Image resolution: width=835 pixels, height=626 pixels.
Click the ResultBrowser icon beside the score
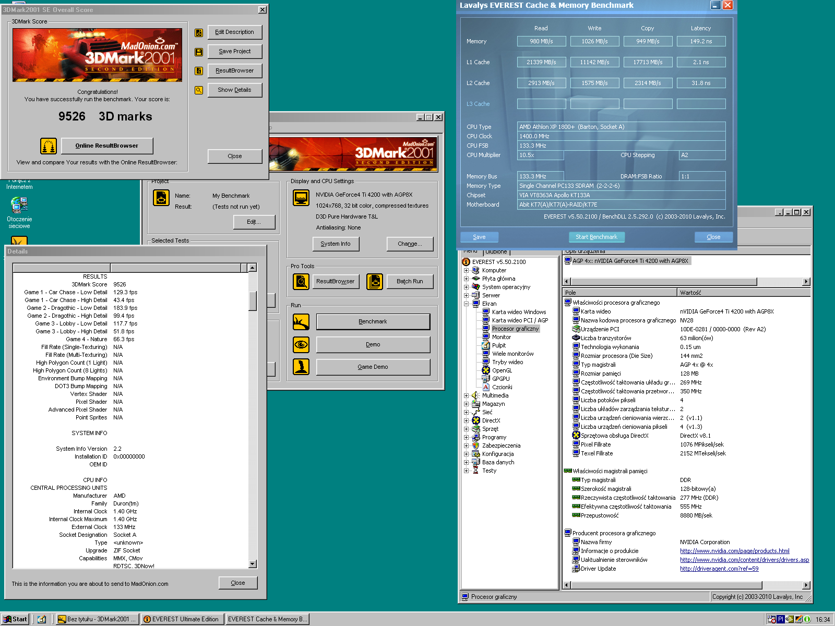coord(199,71)
